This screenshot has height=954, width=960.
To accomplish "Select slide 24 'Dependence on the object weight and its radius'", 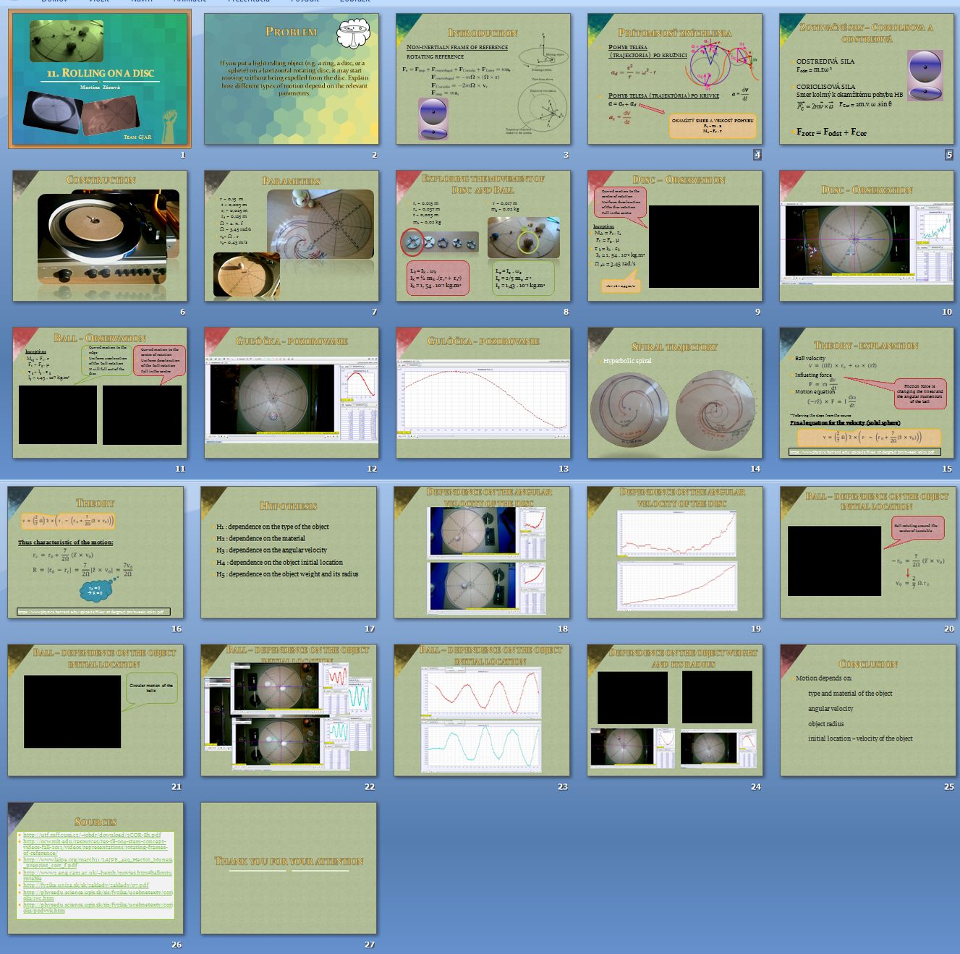I will (675, 710).
